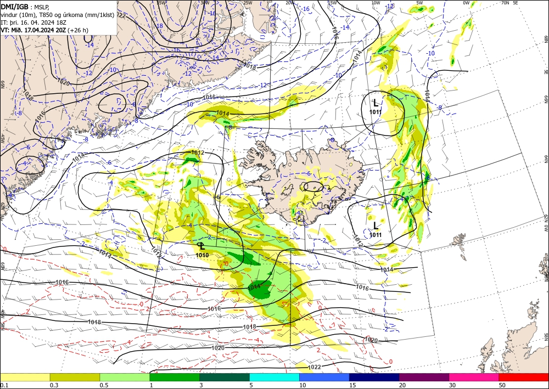Click the '25W' longitude label at top
This screenshot has height=389, width=549.
[247, 3]
